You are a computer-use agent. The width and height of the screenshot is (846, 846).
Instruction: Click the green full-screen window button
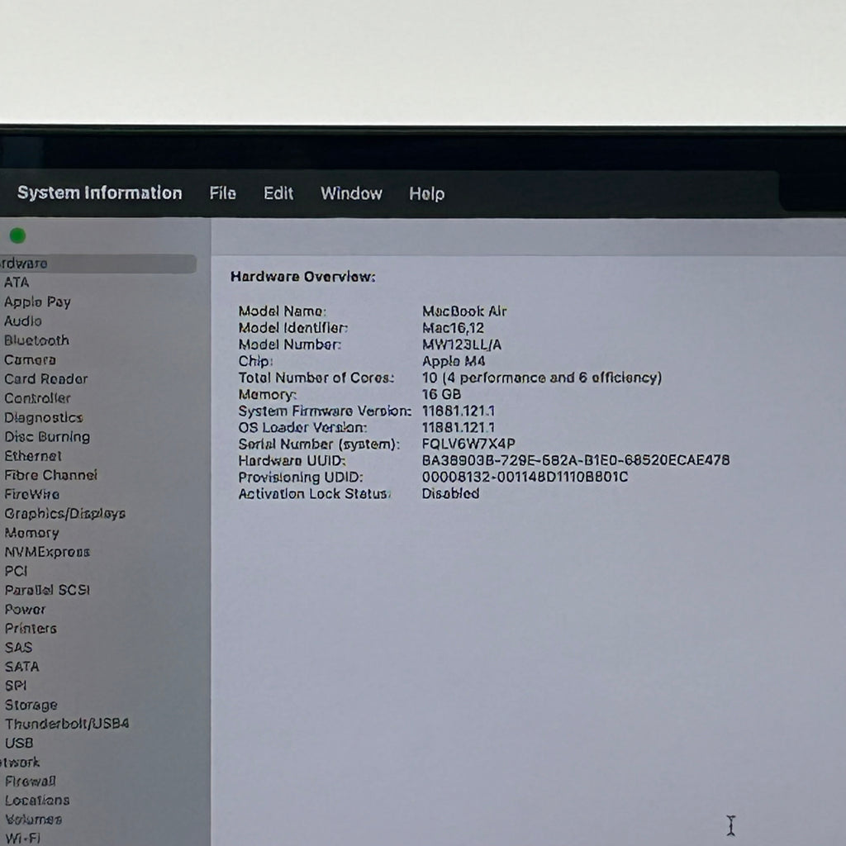[x=17, y=235]
